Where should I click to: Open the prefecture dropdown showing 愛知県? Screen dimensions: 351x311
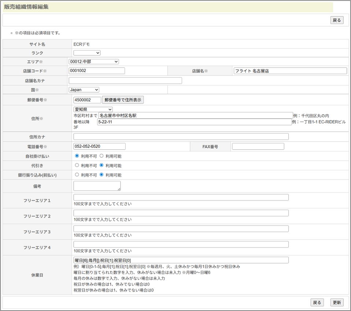coord(93,109)
